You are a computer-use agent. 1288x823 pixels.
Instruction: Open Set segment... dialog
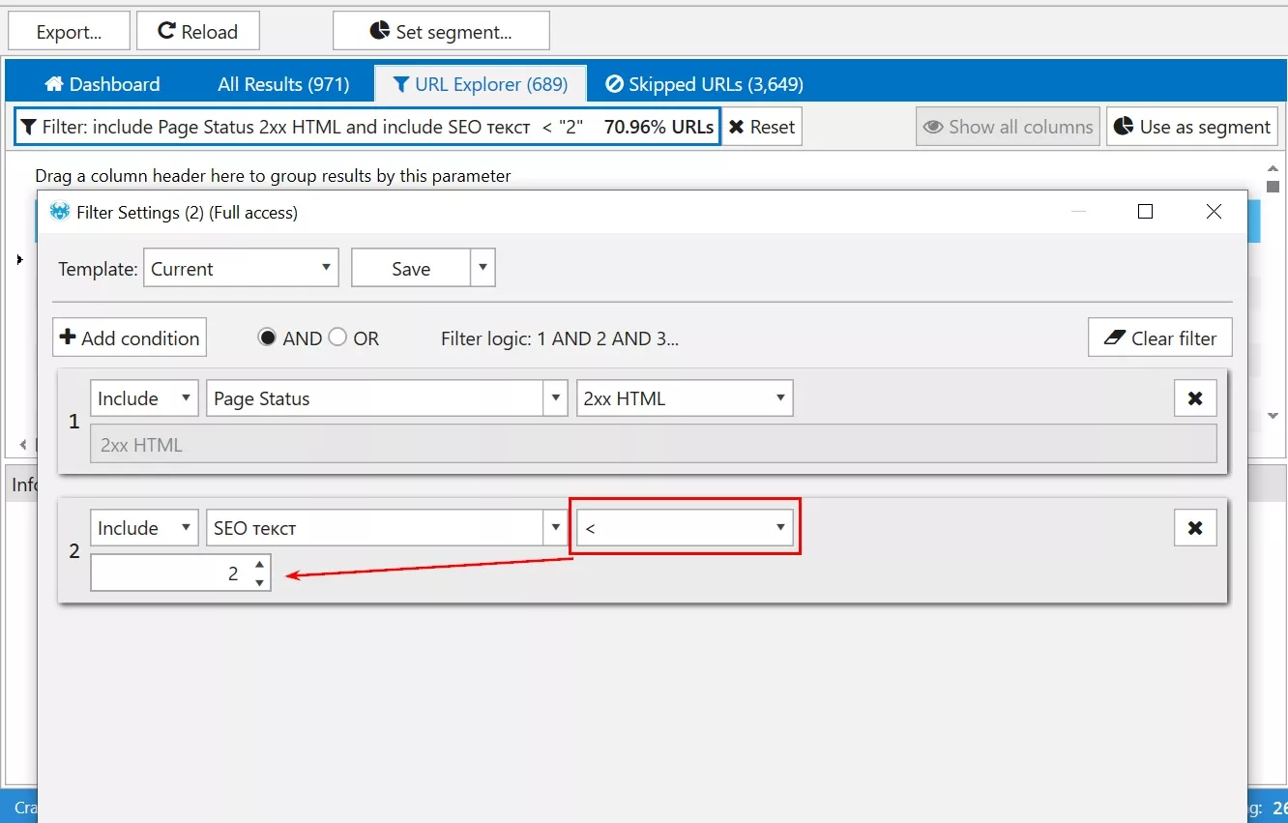coord(441,31)
